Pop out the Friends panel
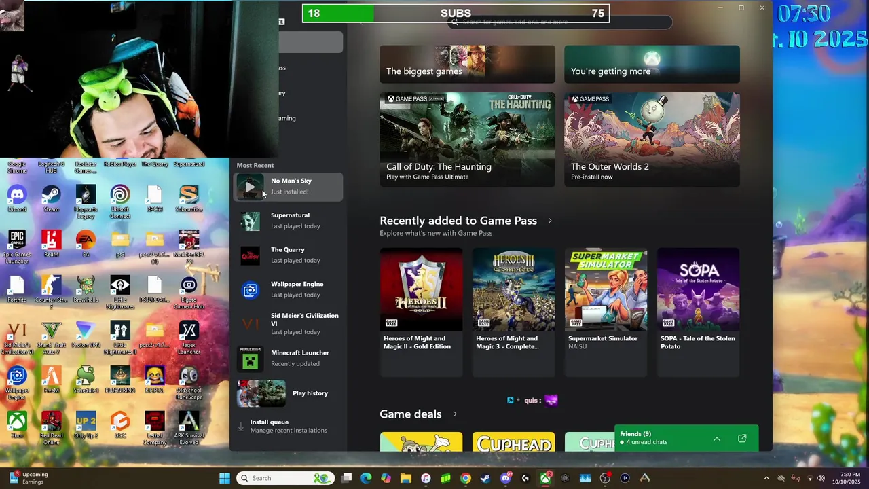 coord(742,439)
